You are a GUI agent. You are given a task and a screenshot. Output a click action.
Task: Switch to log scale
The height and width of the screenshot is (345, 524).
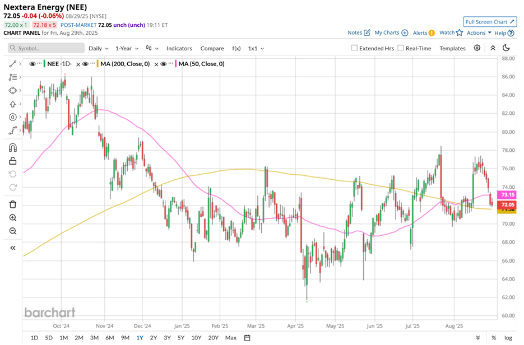[508, 338]
